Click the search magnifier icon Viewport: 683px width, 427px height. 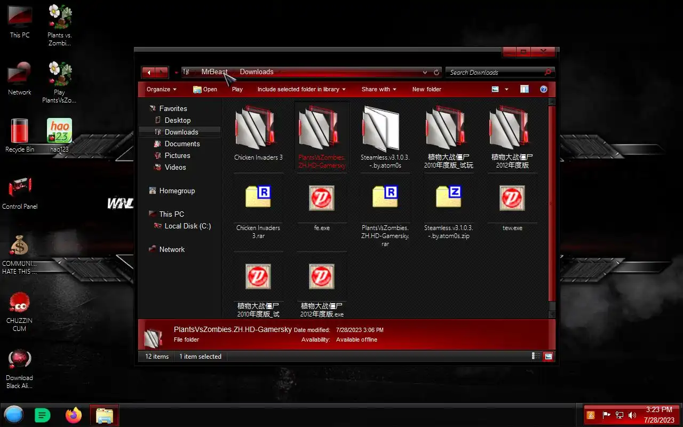coord(548,72)
